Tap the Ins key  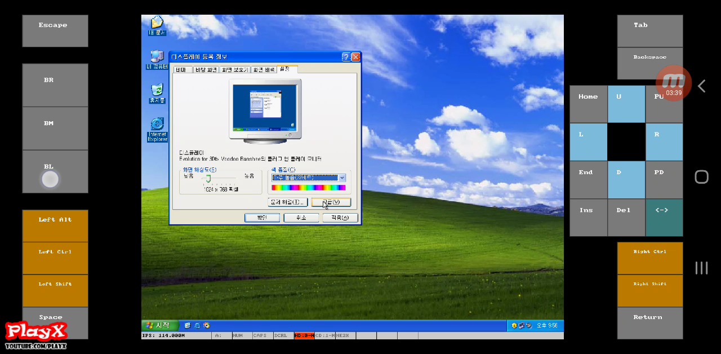pyautogui.click(x=589, y=218)
